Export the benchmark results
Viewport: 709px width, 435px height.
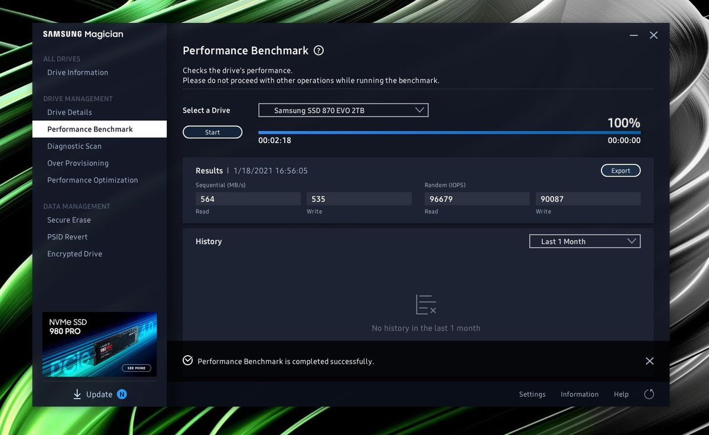coord(620,170)
